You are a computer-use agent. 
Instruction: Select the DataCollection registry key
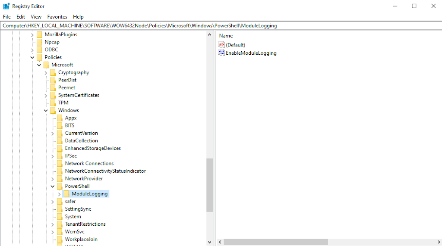[x=81, y=140]
